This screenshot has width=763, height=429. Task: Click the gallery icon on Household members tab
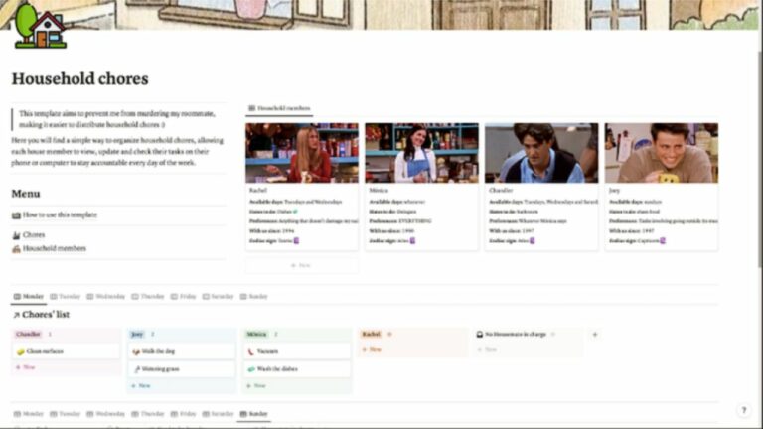(251, 108)
